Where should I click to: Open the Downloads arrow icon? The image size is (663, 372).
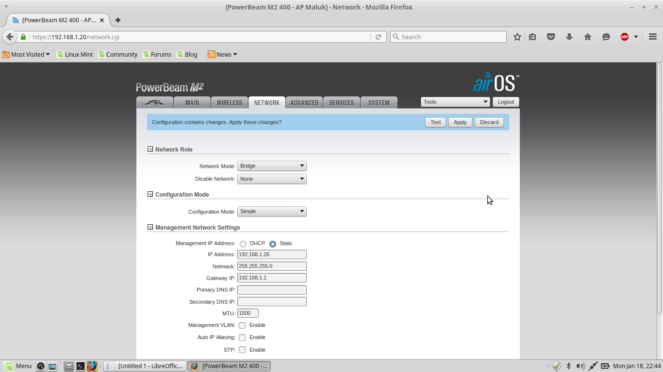pos(569,37)
